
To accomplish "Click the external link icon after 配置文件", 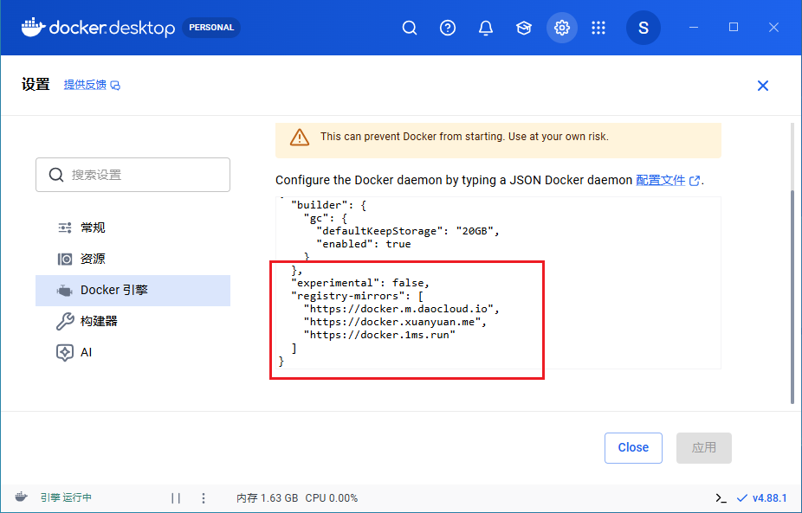I will click(x=694, y=181).
